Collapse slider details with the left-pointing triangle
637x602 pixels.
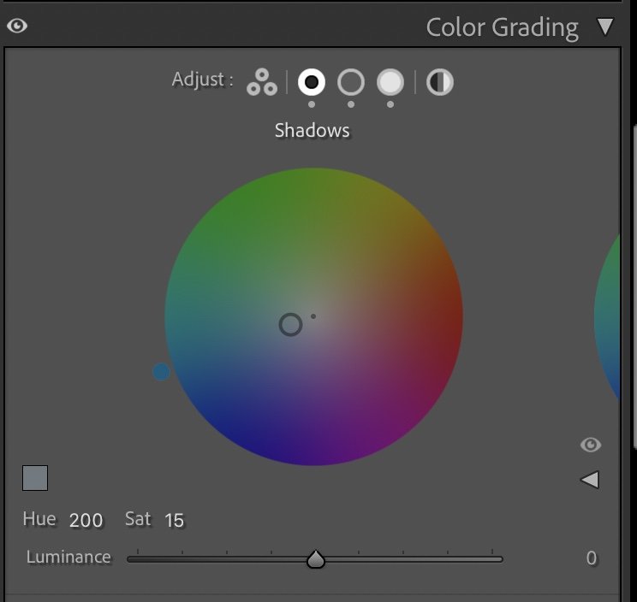589,480
